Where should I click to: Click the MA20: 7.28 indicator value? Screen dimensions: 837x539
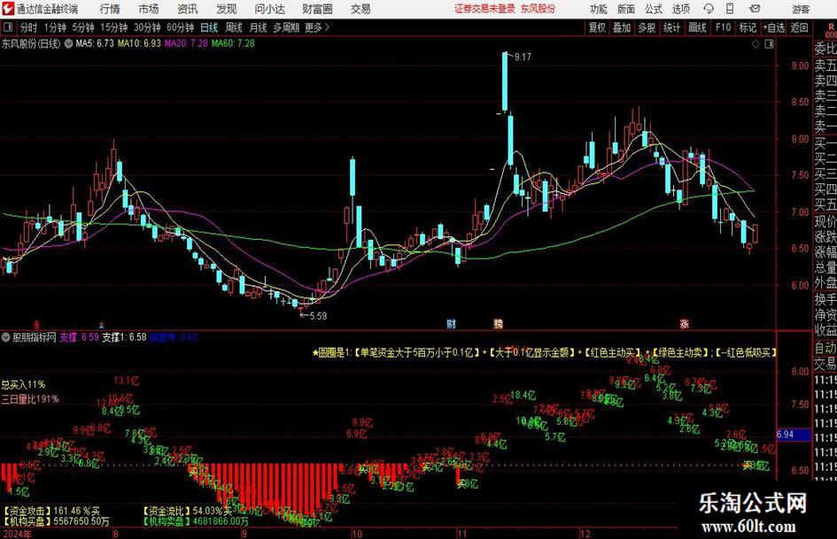[186, 43]
